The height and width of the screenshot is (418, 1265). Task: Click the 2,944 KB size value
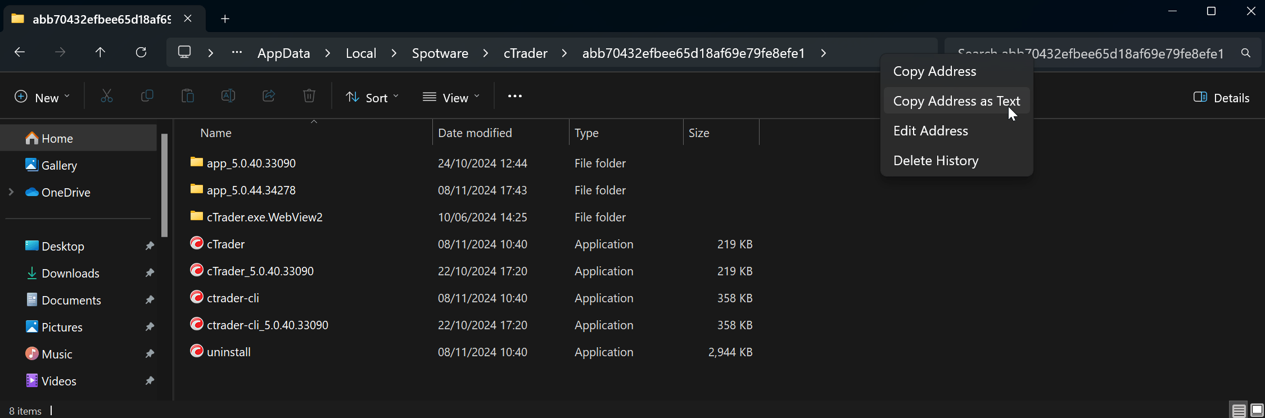730,352
